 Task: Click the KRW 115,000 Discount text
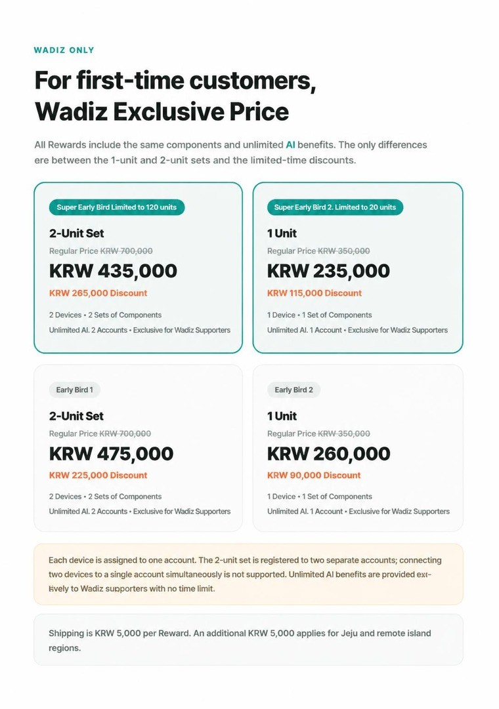pos(315,293)
